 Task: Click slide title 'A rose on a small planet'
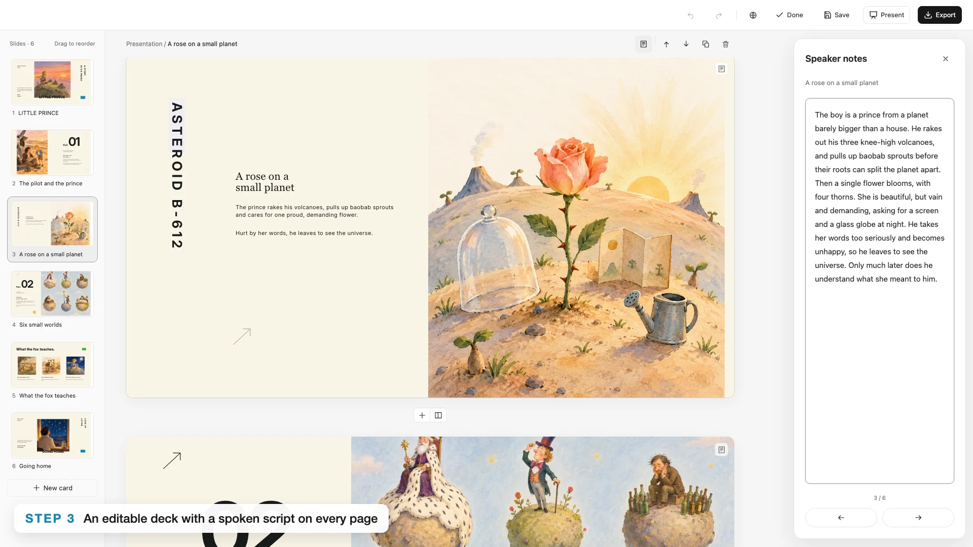point(265,182)
